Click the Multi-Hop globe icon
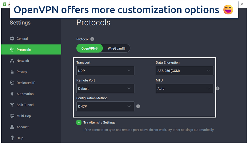The image size is (248, 144). [12, 116]
